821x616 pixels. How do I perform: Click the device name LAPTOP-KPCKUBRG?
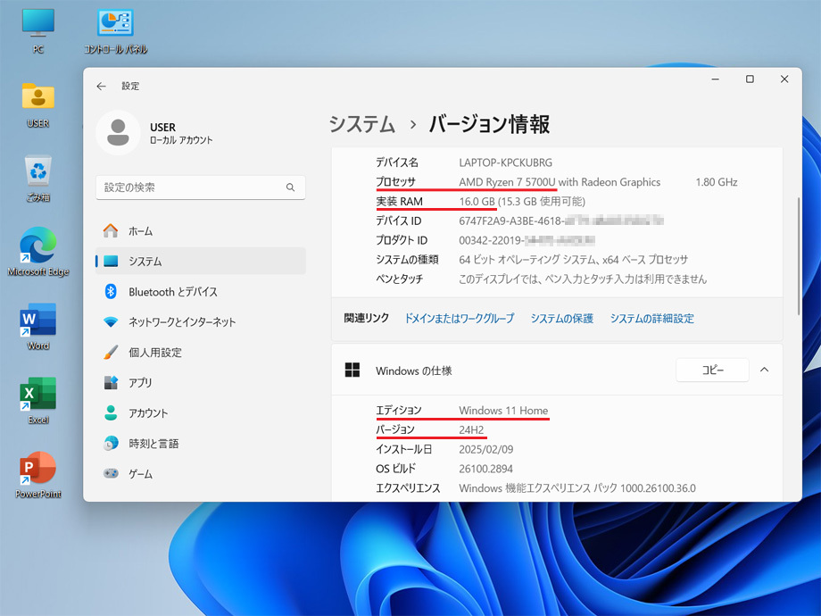(x=505, y=162)
